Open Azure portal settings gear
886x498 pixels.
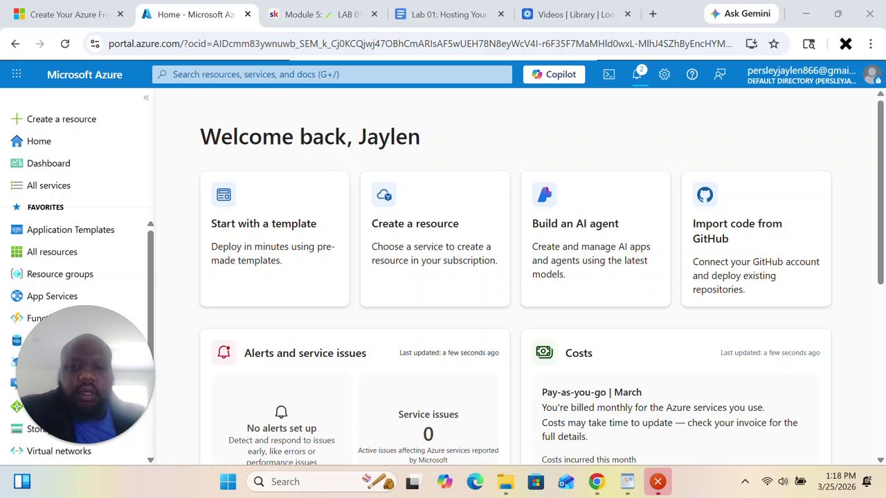coord(664,74)
